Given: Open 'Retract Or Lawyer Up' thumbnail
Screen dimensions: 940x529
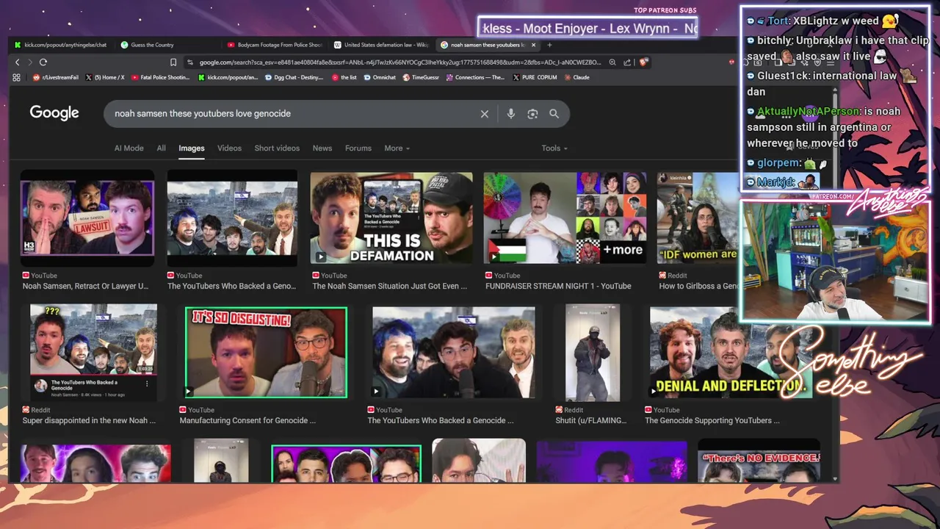Looking at the screenshot, I should click(x=87, y=217).
